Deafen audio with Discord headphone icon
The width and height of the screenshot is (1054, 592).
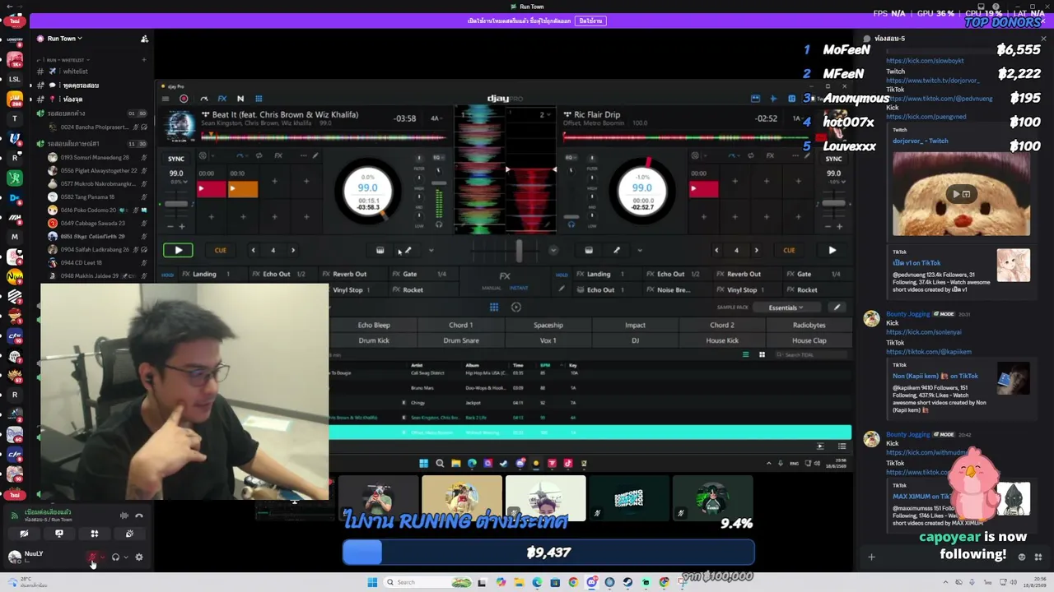click(115, 557)
